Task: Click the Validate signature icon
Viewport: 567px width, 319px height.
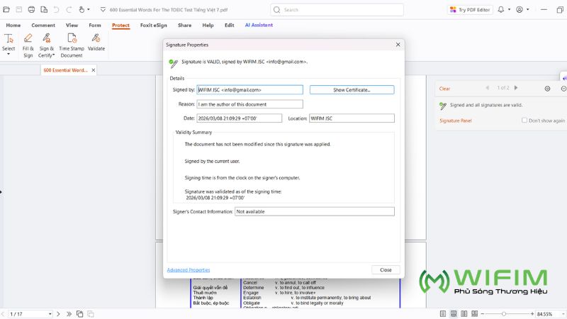Action: pyautogui.click(x=96, y=39)
